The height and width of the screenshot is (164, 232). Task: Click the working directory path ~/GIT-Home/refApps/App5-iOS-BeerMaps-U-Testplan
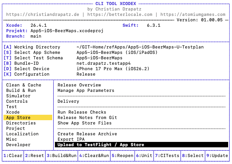tap(140, 47)
